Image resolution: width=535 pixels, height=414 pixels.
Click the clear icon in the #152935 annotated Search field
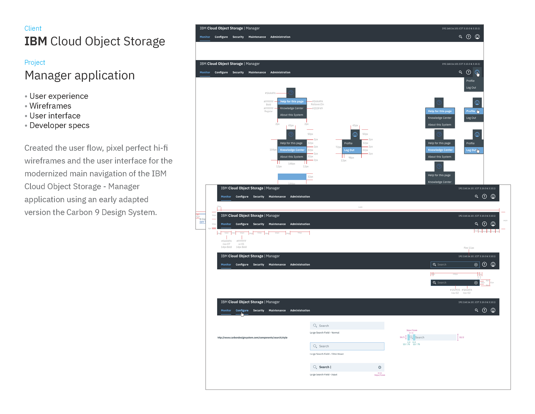coord(476,283)
